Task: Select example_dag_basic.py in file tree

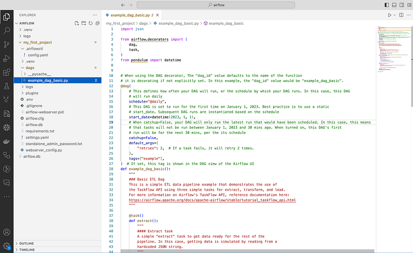Action: tap(58, 80)
